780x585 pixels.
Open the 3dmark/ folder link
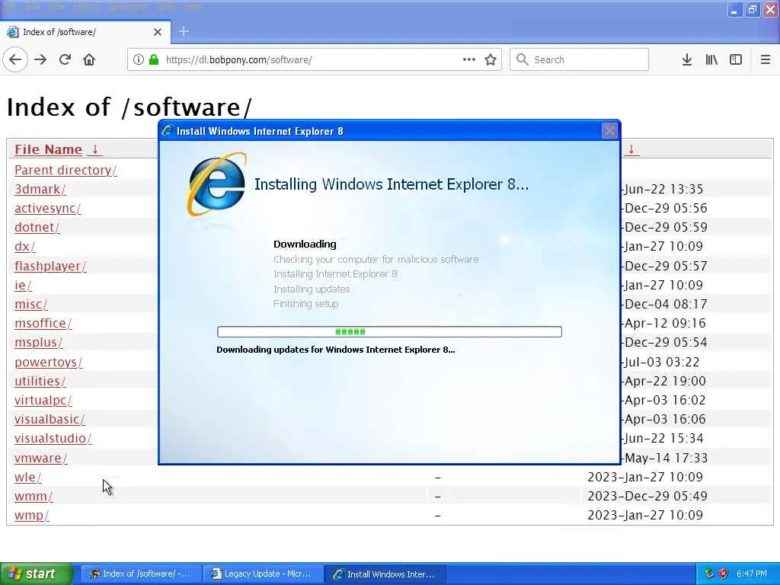40,189
